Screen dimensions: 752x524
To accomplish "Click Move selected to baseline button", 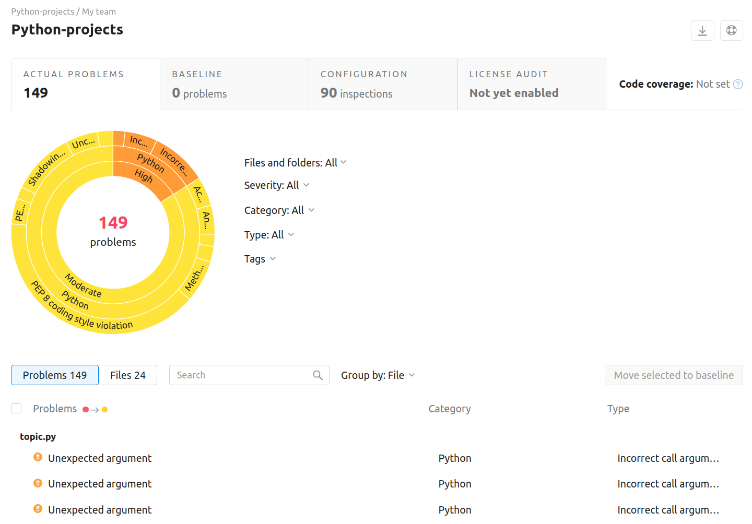I will pyautogui.click(x=674, y=375).
